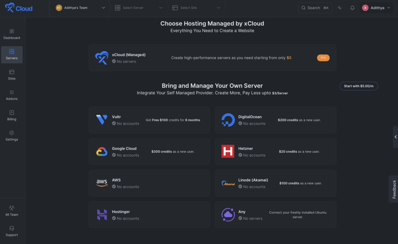
Task: Expand the Select Server dropdown
Action: pyautogui.click(x=139, y=8)
